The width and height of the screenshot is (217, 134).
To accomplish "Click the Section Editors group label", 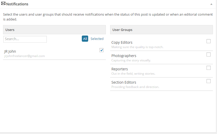I will pos(124,82).
